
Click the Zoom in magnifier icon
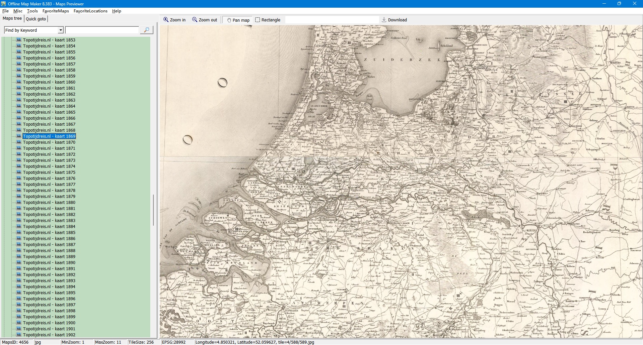(x=166, y=20)
